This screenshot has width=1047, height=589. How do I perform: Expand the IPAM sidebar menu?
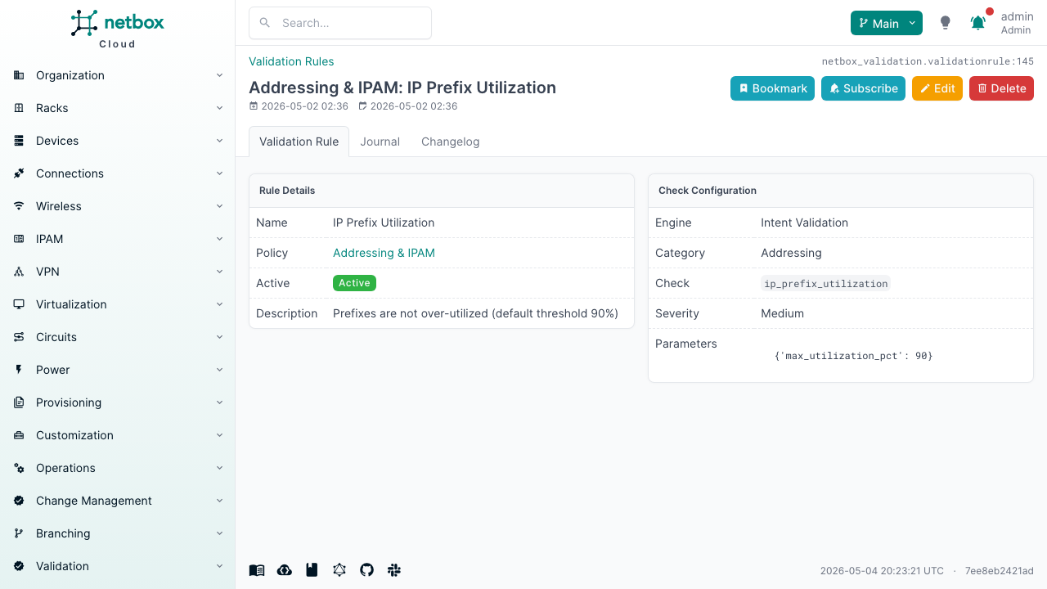tap(118, 239)
